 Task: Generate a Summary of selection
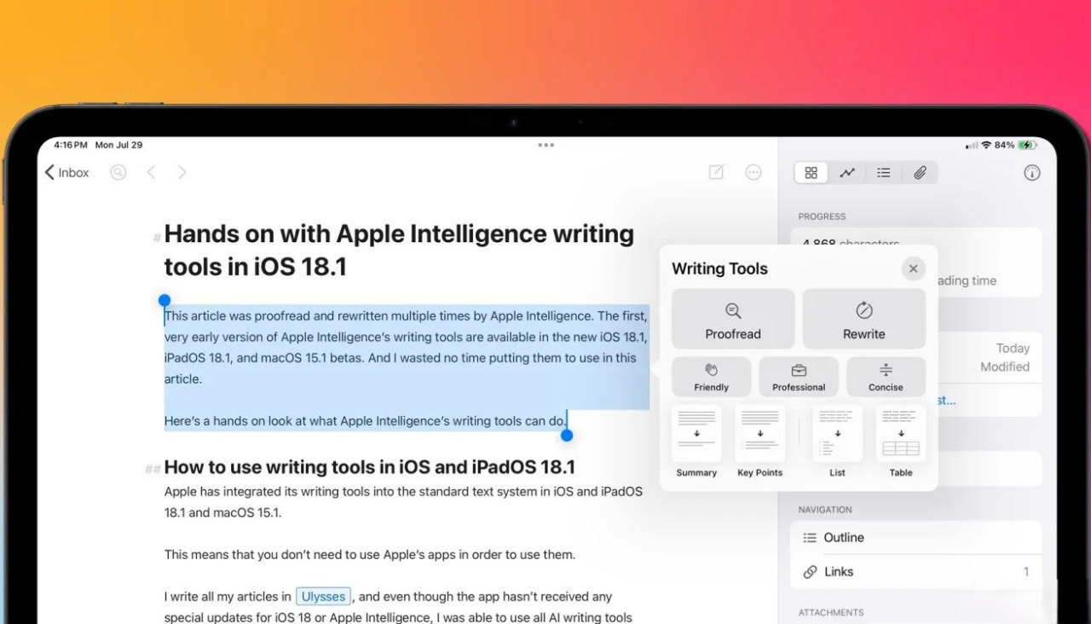coord(696,442)
